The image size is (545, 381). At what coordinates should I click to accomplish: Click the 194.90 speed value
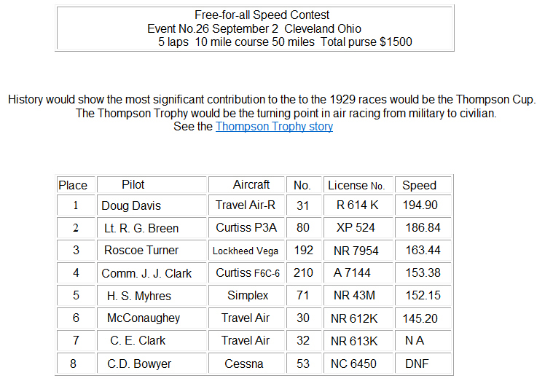click(x=420, y=206)
